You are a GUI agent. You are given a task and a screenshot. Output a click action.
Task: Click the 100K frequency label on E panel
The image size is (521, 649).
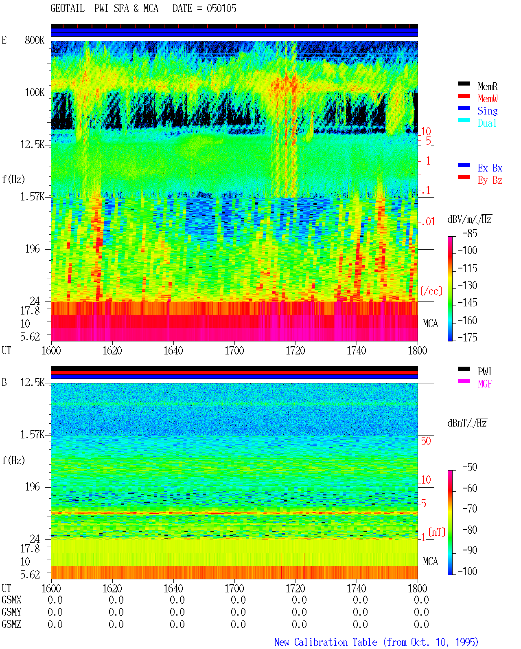tap(35, 92)
